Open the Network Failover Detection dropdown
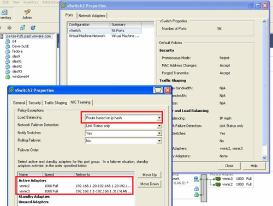Image resolution: width=273 pixels, height=206 pixels. [159, 126]
